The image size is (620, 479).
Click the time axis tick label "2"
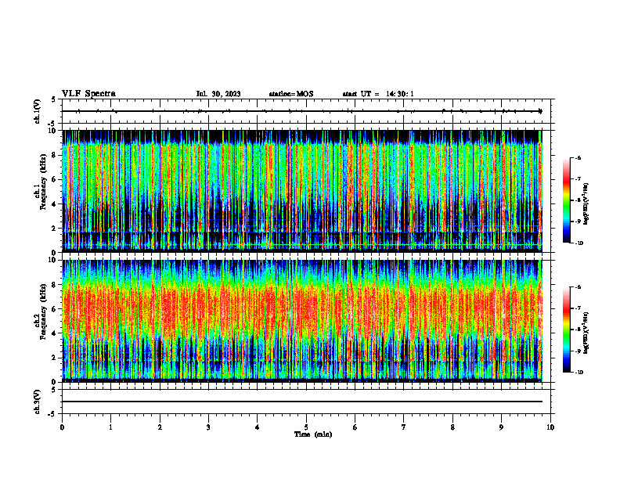click(160, 427)
